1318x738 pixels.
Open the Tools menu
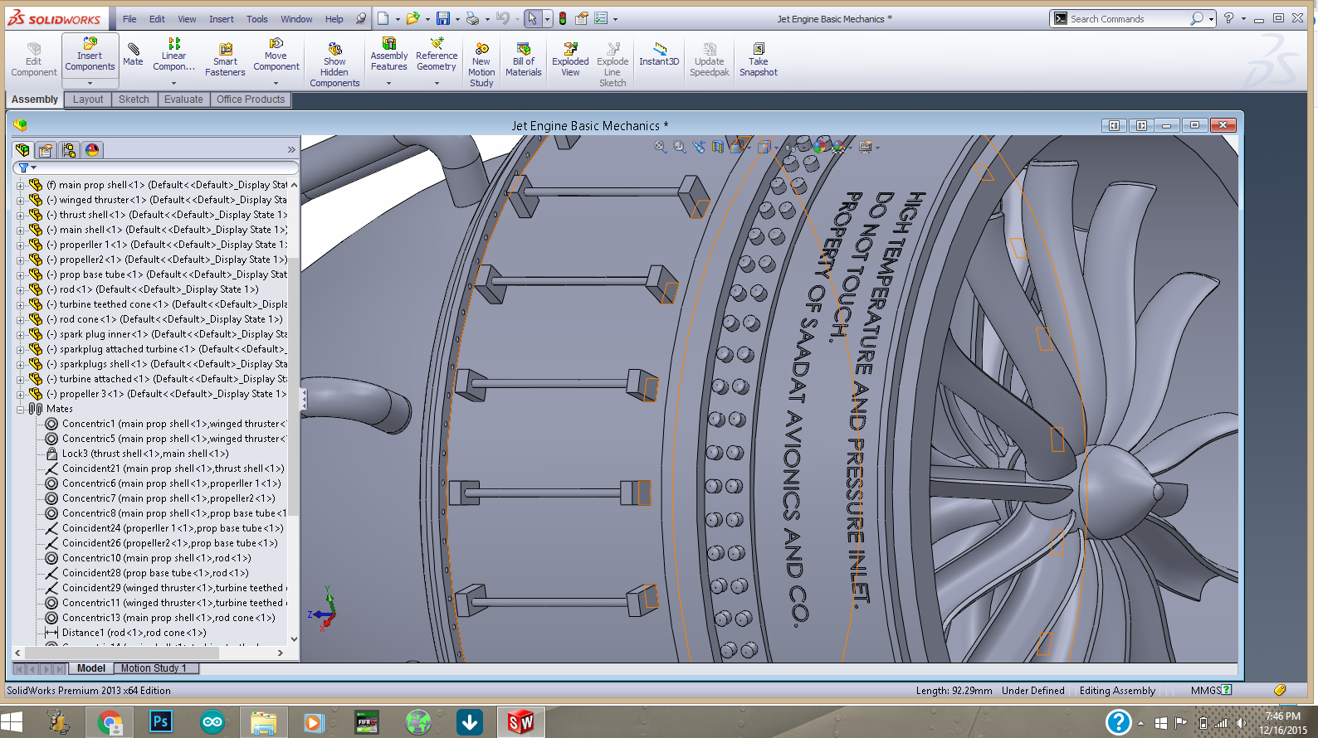257,19
